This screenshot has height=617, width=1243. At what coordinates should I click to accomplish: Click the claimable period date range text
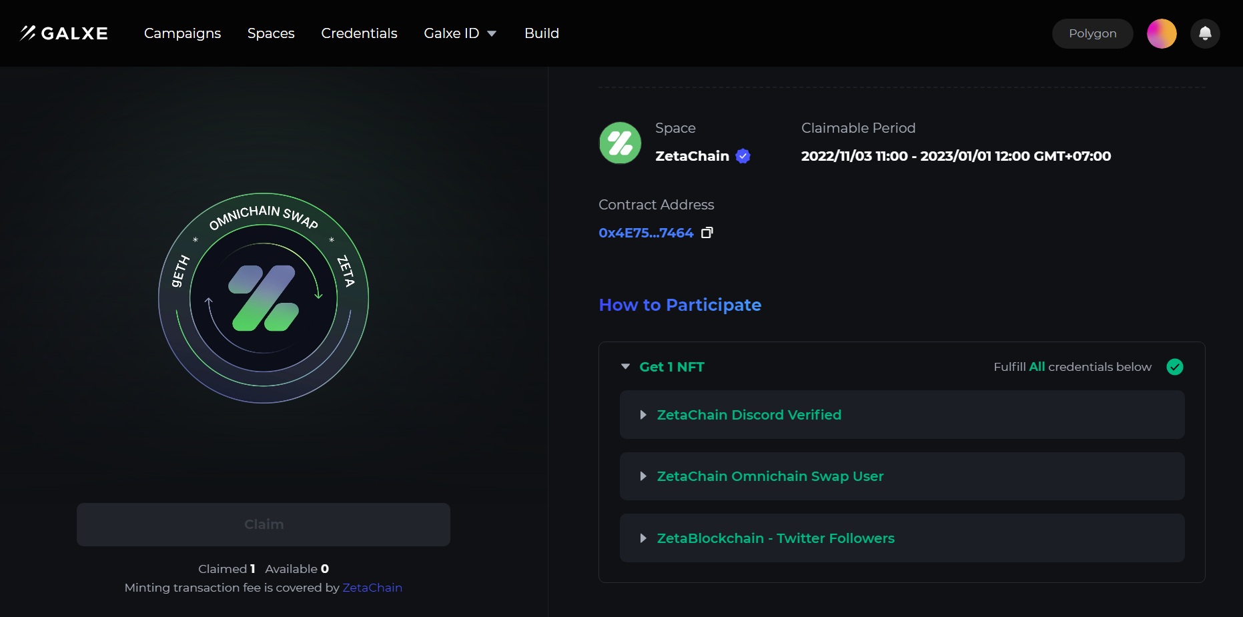tap(955, 156)
